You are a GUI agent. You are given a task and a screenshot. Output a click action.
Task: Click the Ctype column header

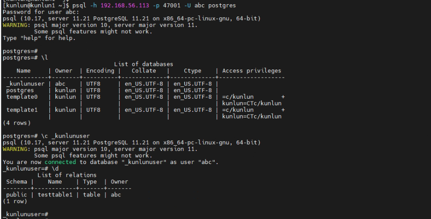[x=192, y=71]
